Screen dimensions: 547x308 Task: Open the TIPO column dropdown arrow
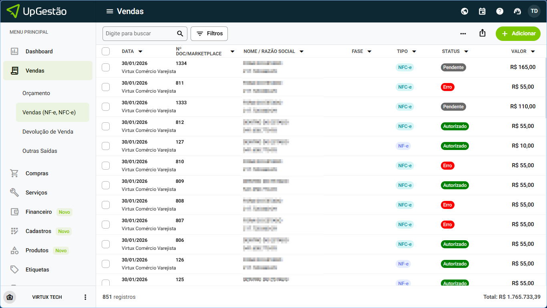coord(414,51)
